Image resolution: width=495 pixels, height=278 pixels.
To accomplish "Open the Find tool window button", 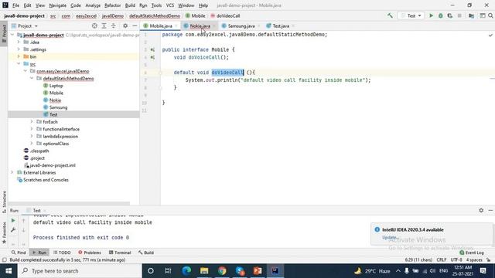I will click(19, 253).
